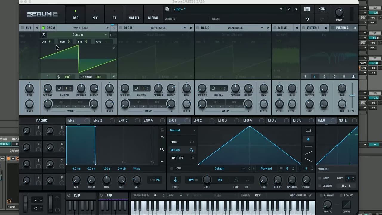The image size is (382, 215).
Task: Click the filter routing bars icon
Action: 353,76
